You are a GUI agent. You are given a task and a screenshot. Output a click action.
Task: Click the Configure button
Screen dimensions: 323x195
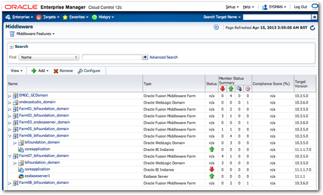89,71
